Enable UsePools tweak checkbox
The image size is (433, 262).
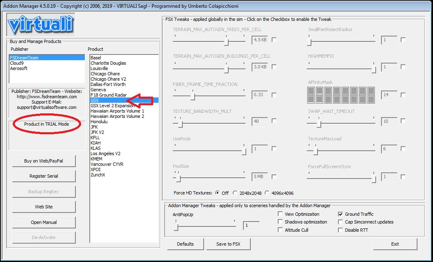pos(274,149)
